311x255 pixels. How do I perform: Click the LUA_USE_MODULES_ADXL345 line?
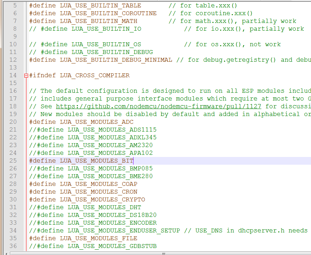[93, 138]
